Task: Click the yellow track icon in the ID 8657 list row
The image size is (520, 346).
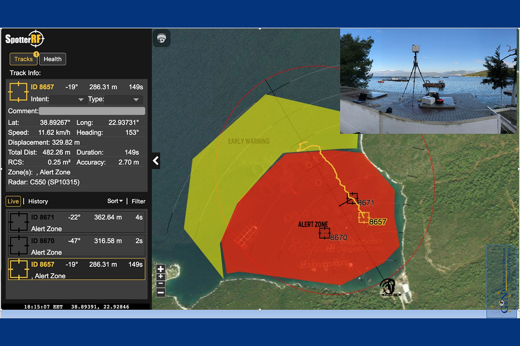Action: (18, 269)
